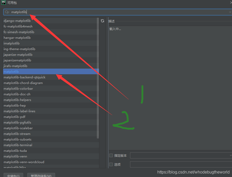Screen dimensions: 232x177
Task: Select django-matplotlib in package list
Action: tap(51, 21)
